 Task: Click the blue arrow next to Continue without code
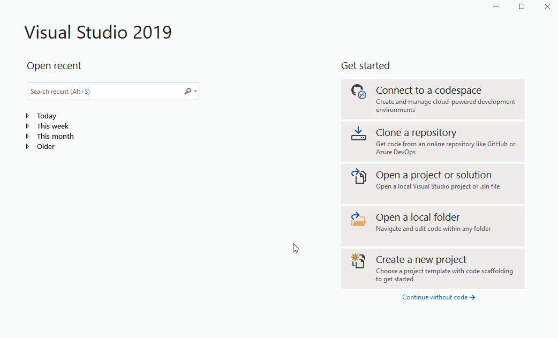point(473,297)
